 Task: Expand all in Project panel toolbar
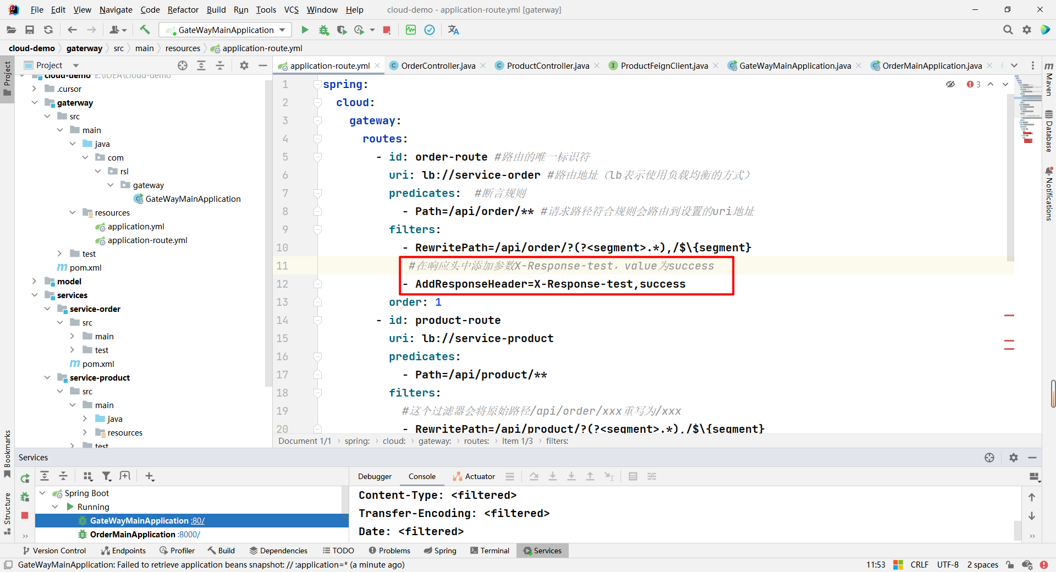click(x=201, y=65)
